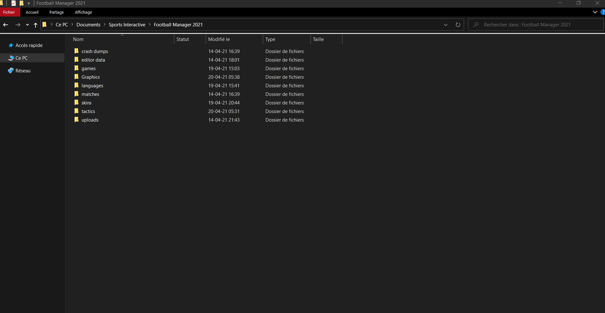Switch to the Affichage ribbon tab
The image size is (605, 313).
[83, 12]
